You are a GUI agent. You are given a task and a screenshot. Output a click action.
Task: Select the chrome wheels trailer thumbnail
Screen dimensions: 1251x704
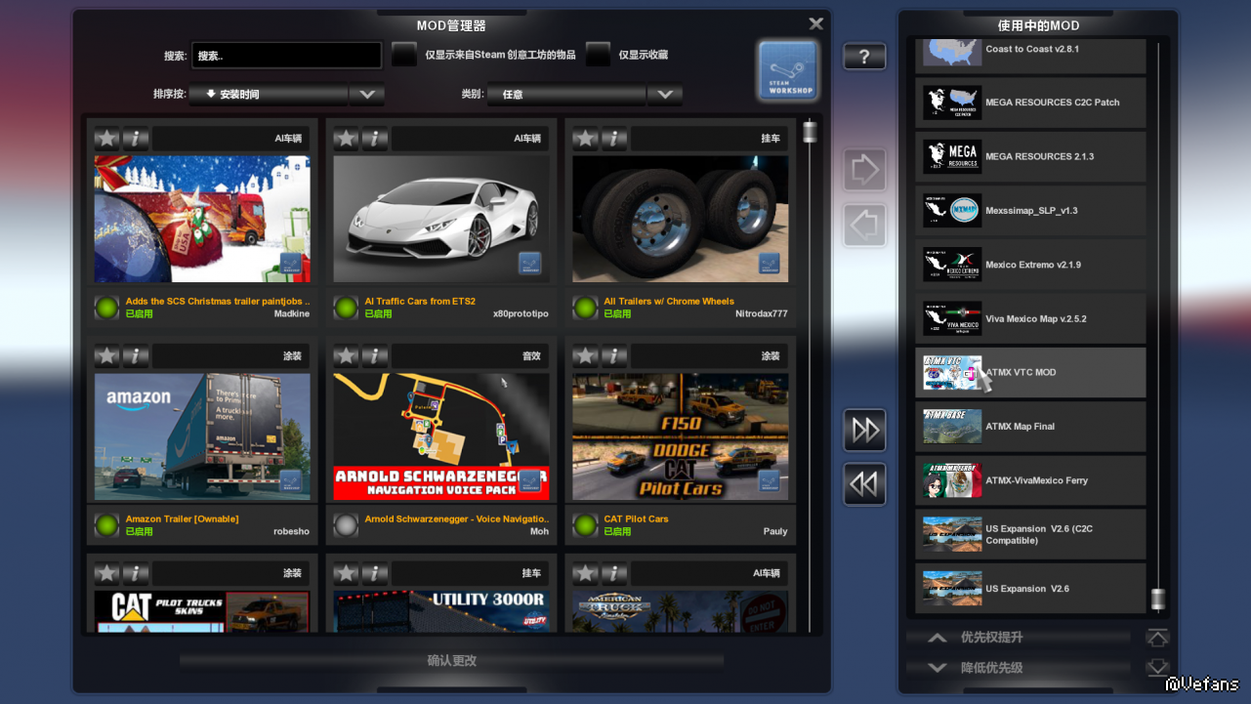coord(681,219)
